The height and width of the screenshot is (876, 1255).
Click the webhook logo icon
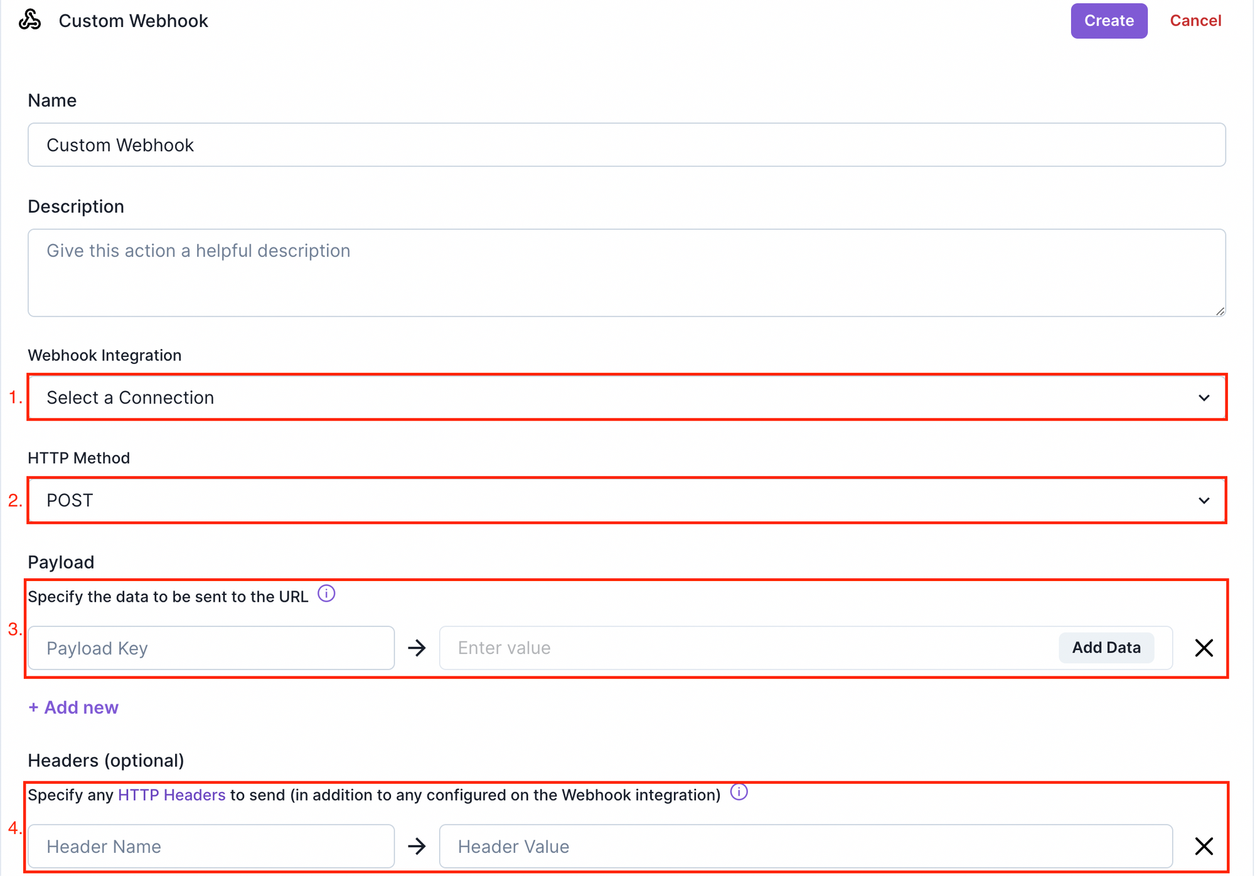(x=29, y=20)
